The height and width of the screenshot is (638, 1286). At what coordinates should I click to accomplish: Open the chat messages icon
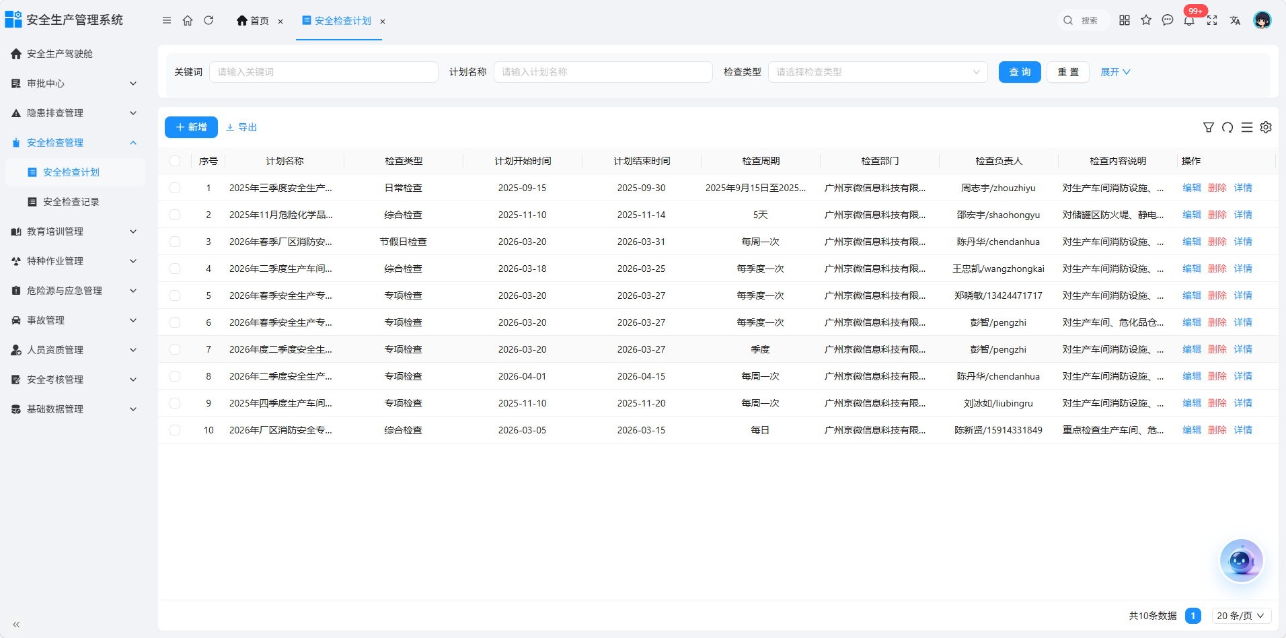pos(1168,20)
